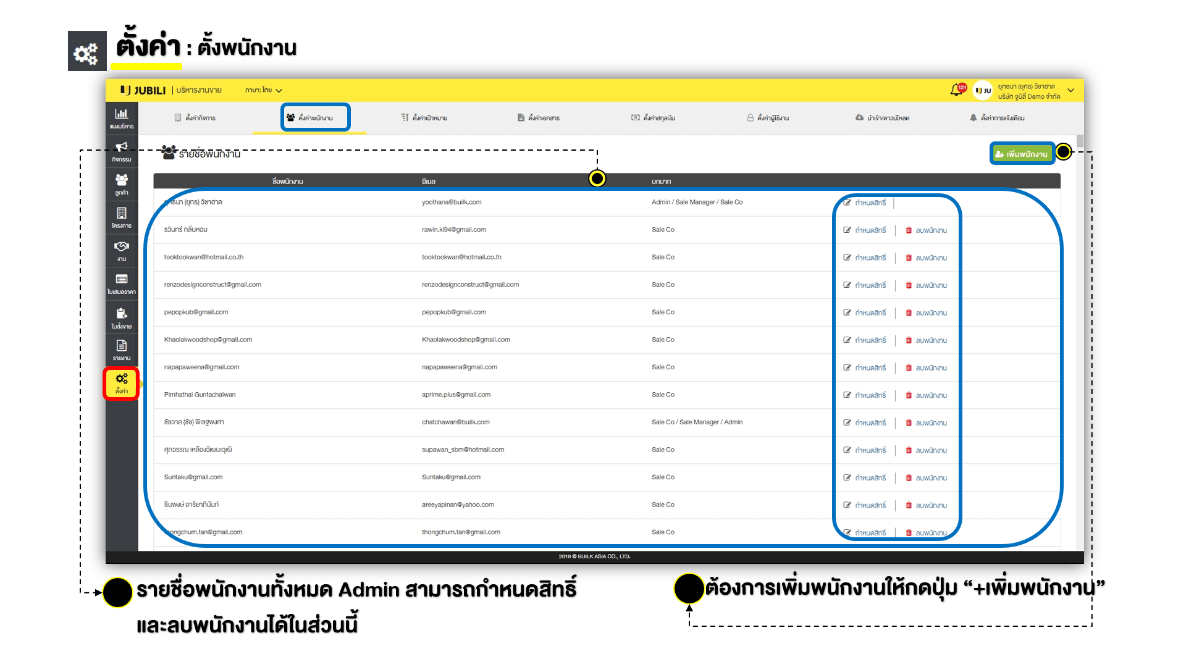Open ใบสั่งขาย sales order sidebar icon
Image resolution: width=1186 pixels, height=667 pixels.
(122, 317)
